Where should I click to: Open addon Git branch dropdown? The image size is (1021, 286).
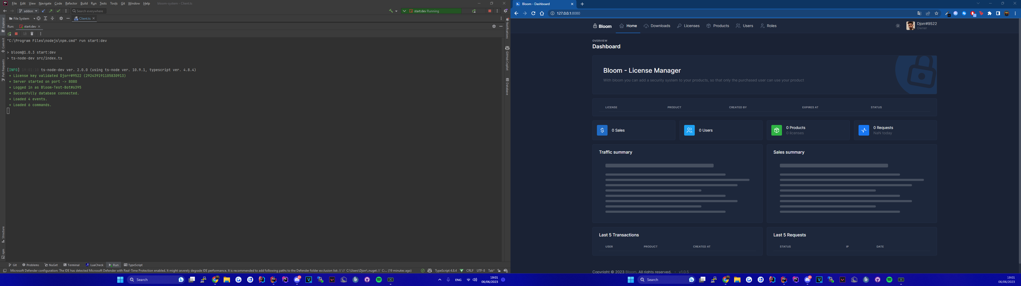click(x=28, y=11)
